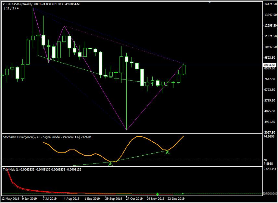278x203 pixels.
Task: Select the current price tag 8864.68 on price axis
Action: [x=269, y=65]
